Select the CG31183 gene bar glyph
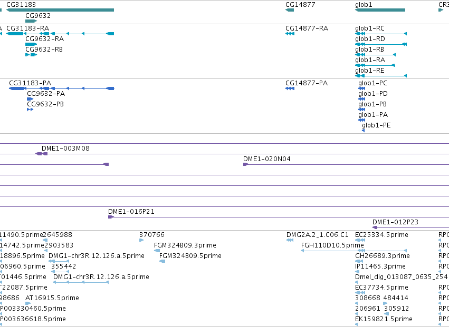The height and width of the screenshot is (327, 449). tap(60, 10)
